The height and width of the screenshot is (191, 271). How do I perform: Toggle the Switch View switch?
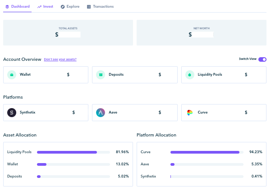tap(262, 59)
